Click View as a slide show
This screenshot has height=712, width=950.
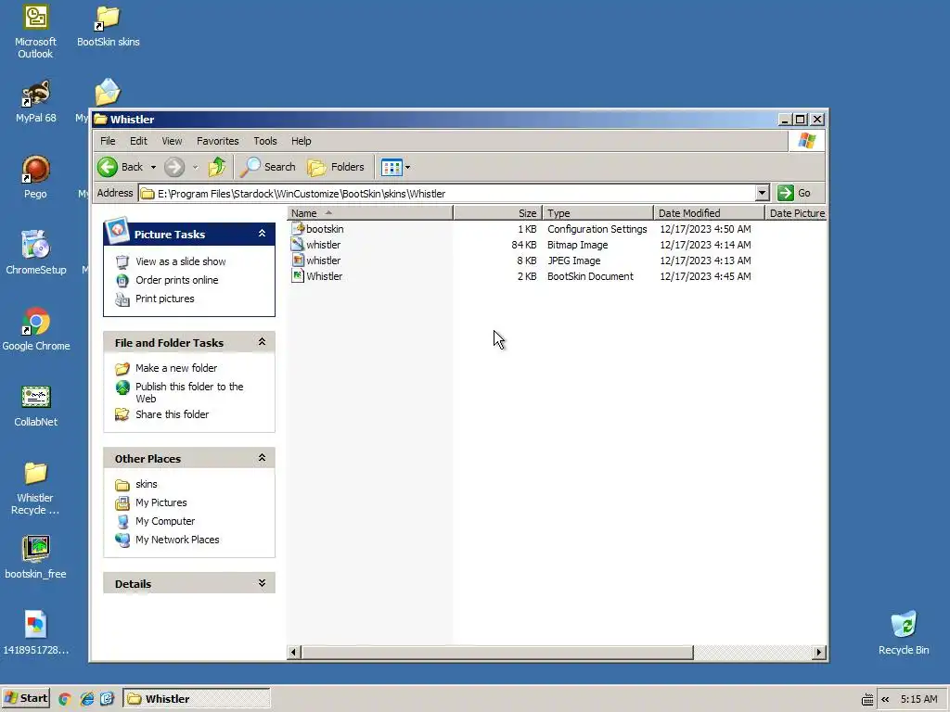[x=180, y=261]
